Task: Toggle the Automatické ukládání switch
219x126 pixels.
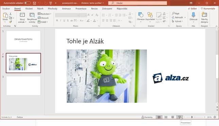Action: point(27,3)
